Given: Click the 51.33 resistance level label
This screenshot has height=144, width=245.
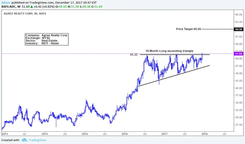Looking at the screenshot, I should [x=134, y=55].
